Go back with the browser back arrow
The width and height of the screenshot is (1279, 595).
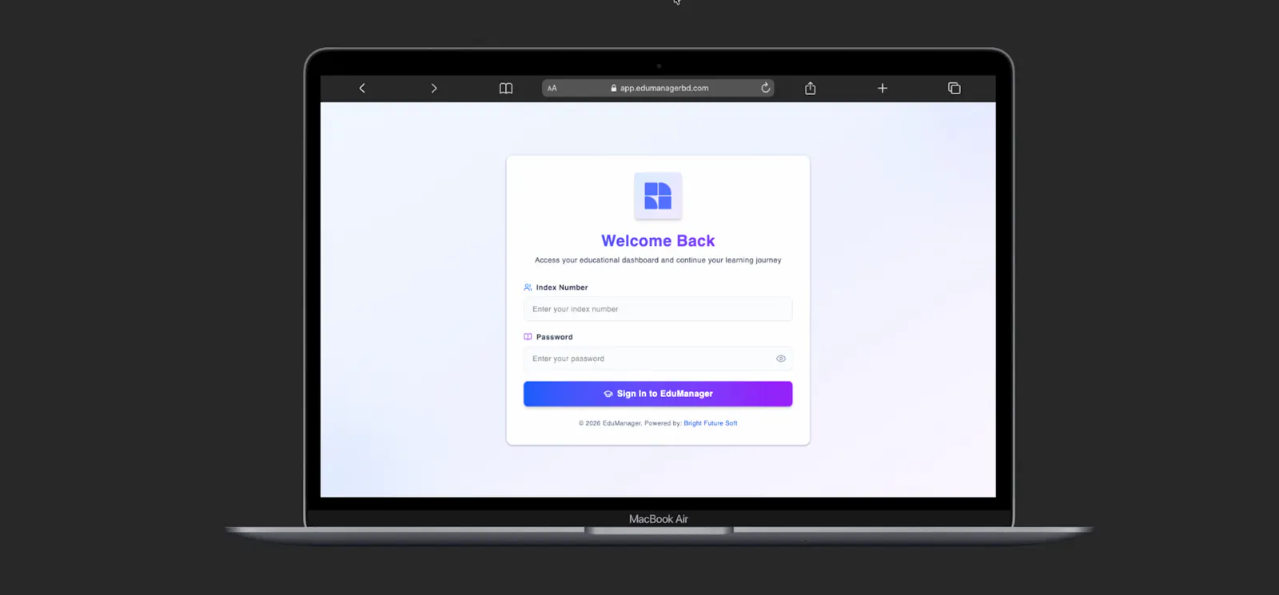click(362, 88)
